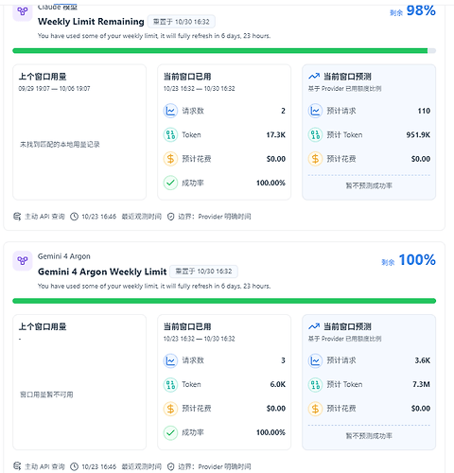Click the predicted Token value 951.9K

pos(418,134)
